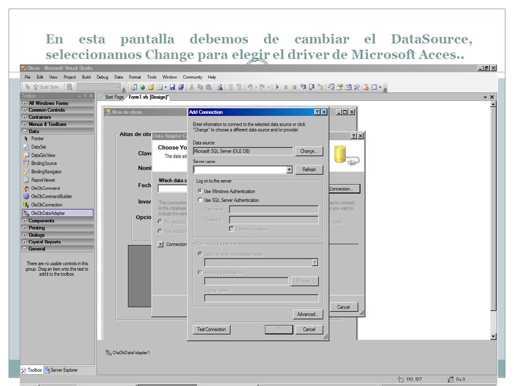Select the Attach a database file radio
This screenshot has width=514, height=386.
(200, 272)
